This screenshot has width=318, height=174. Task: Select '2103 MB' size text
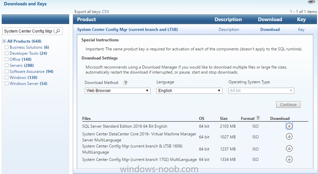click(228, 126)
